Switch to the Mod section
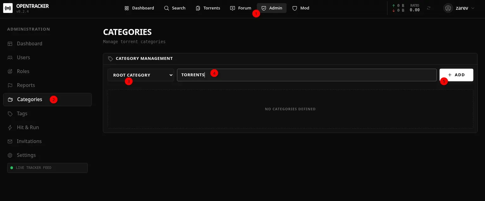Image resolution: width=485 pixels, height=201 pixels. (301, 8)
